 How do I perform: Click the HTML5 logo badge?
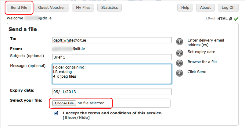[x=225, y=19]
